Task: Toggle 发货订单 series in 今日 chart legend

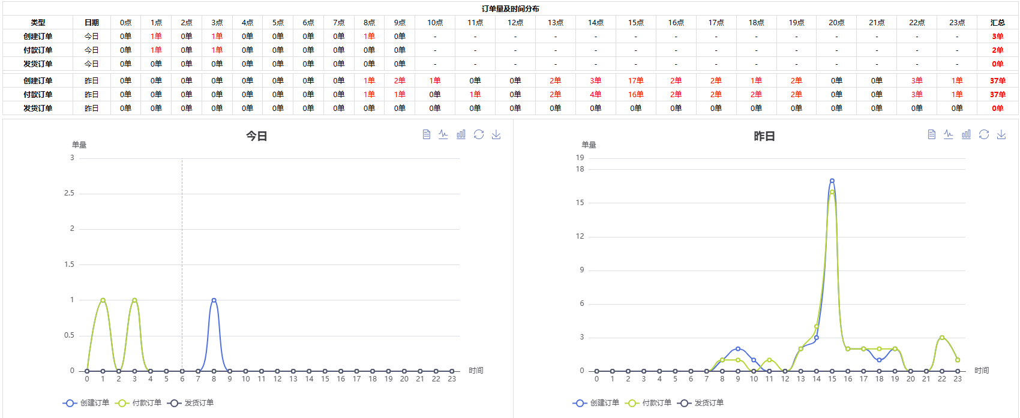Action: point(191,403)
